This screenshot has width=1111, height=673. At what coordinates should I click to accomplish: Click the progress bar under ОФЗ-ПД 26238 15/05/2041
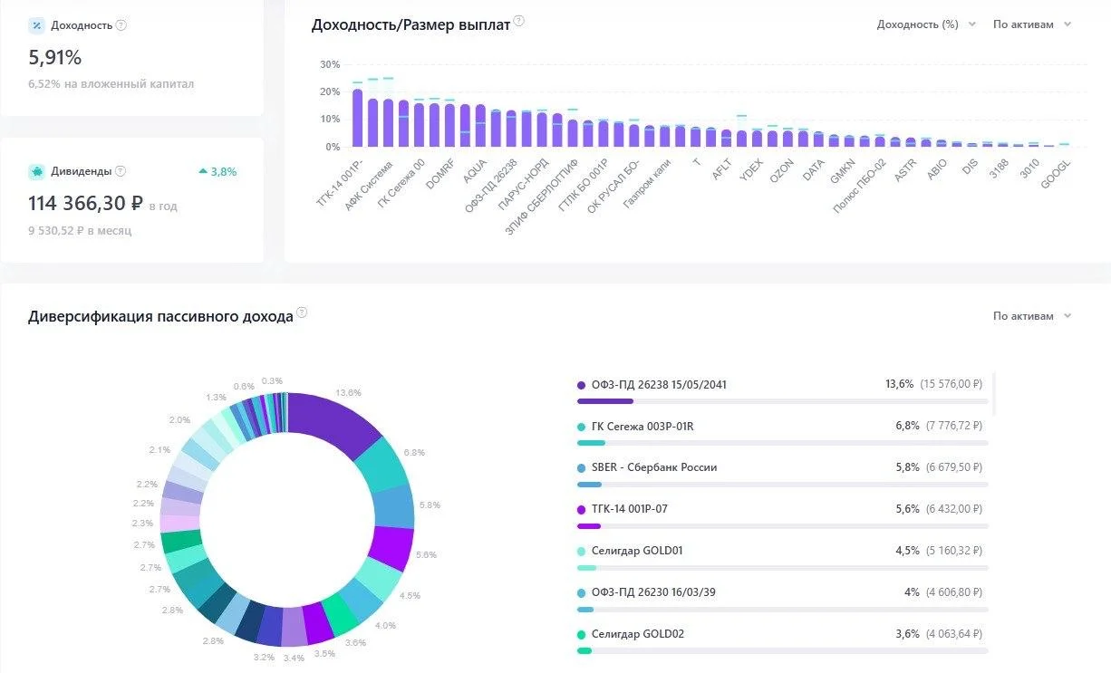(x=782, y=401)
